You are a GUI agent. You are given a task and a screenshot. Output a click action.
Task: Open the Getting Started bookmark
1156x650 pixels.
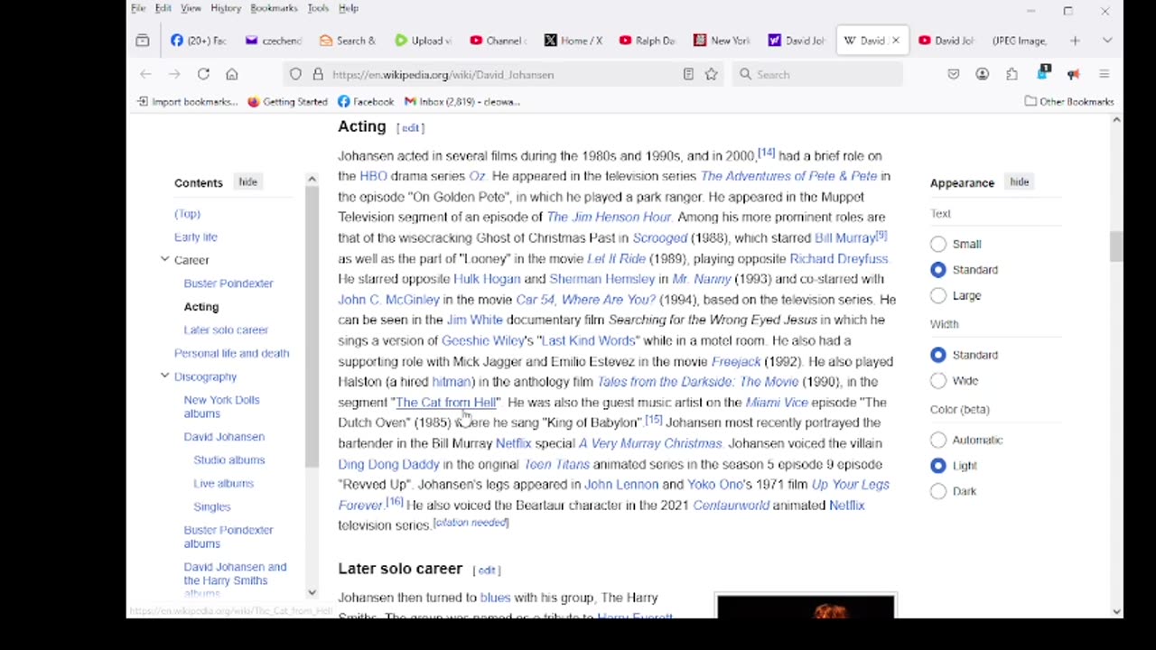pyautogui.click(x=287, y=101)
